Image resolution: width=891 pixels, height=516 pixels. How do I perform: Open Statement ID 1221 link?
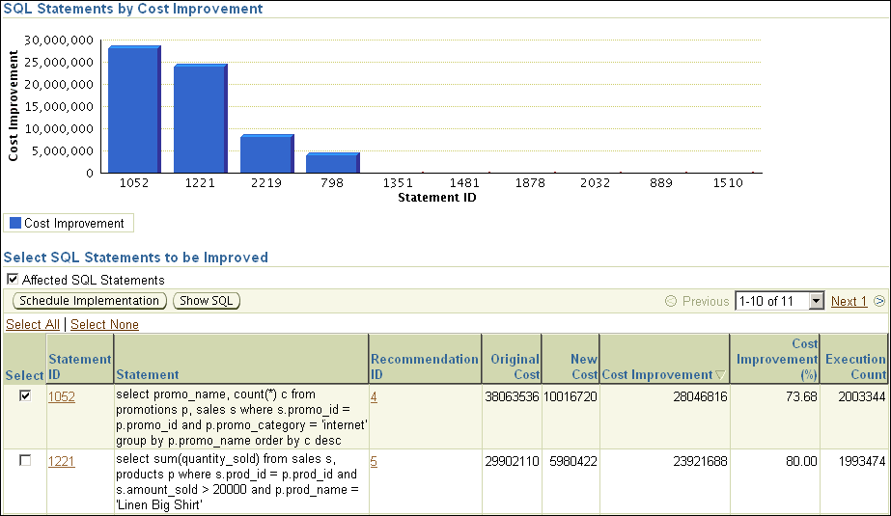pos(61,461)
